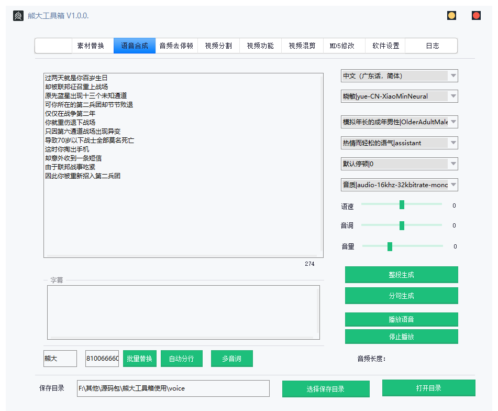Open the assistant speaking style dropdown

point(399,143)
